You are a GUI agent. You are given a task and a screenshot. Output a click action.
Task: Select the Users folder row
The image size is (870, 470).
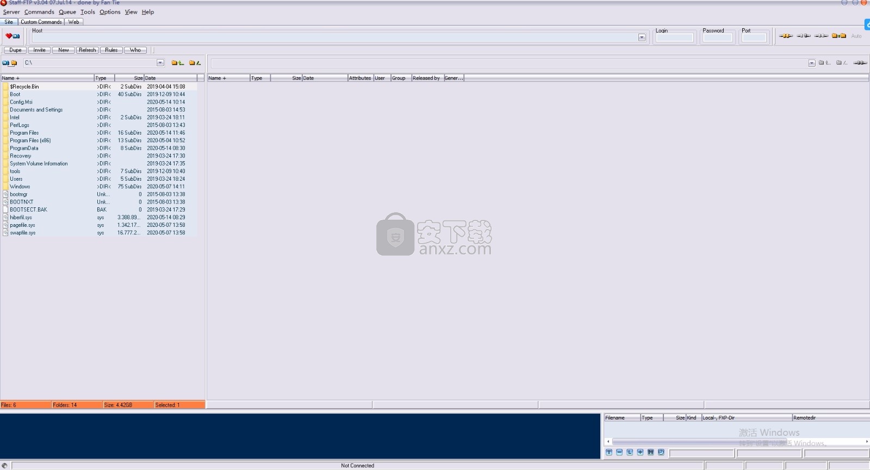coord(99,179)
